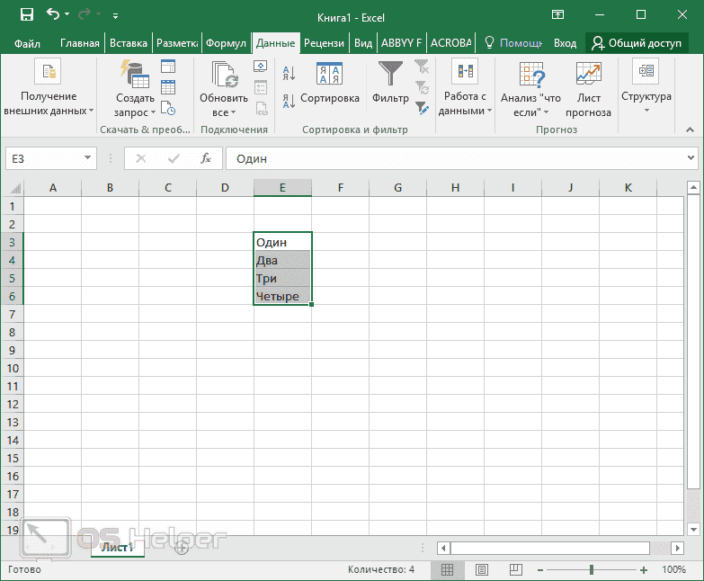The height and width of the screenshot is (581, 704).
Task: Open the File tab
Action: coord(28,43)
